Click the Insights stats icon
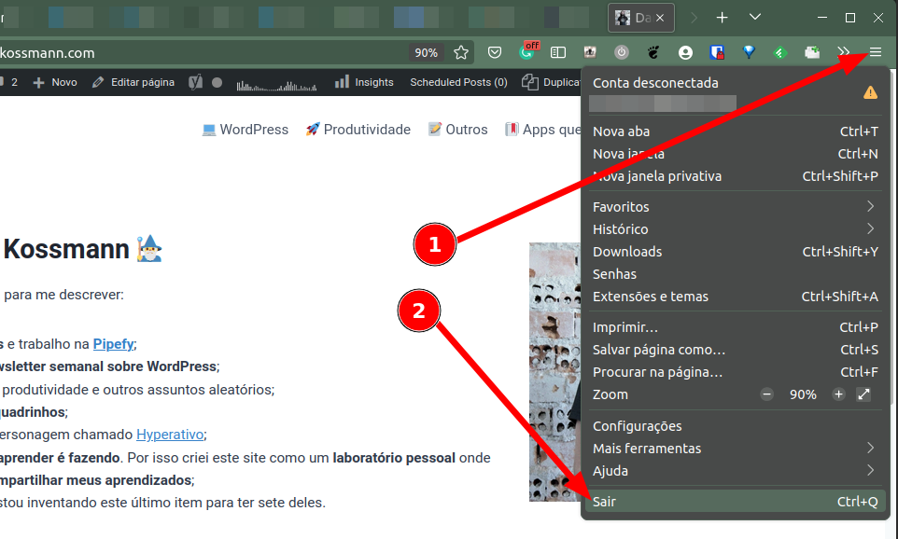The height and width of the screenshot is (539, 898). pyautogui.click(x=342, y=82)
